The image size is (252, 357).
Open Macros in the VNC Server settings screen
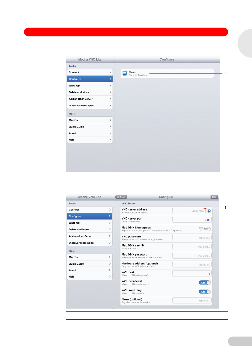click(90, 257)
